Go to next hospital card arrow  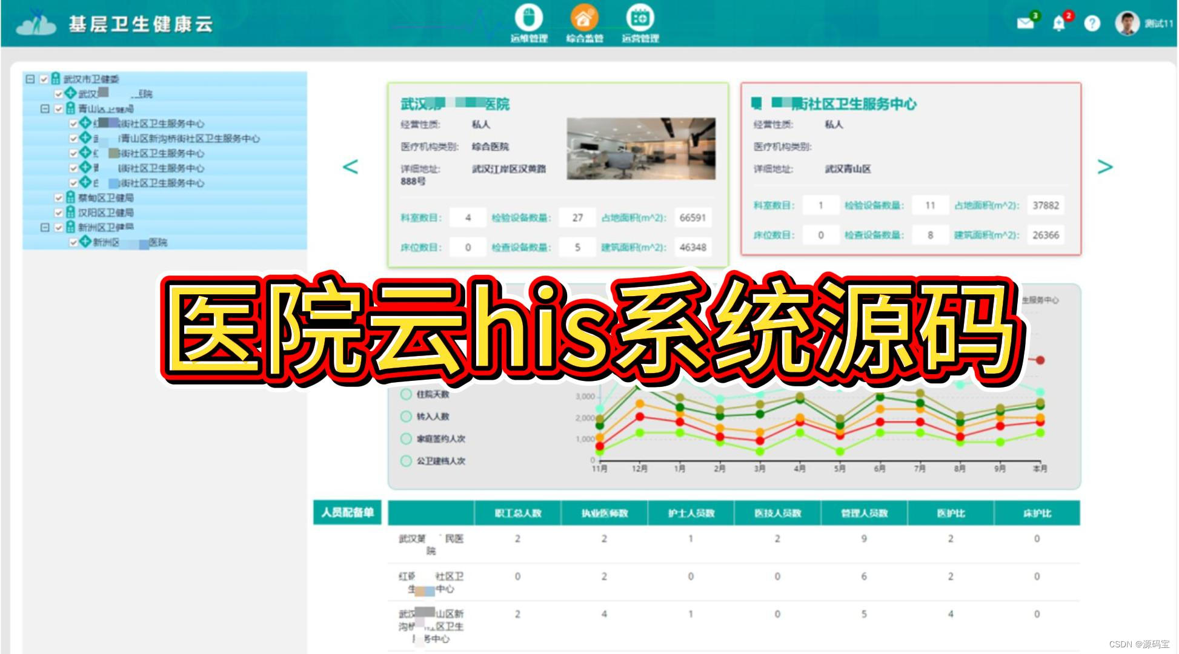point(1104,167)
